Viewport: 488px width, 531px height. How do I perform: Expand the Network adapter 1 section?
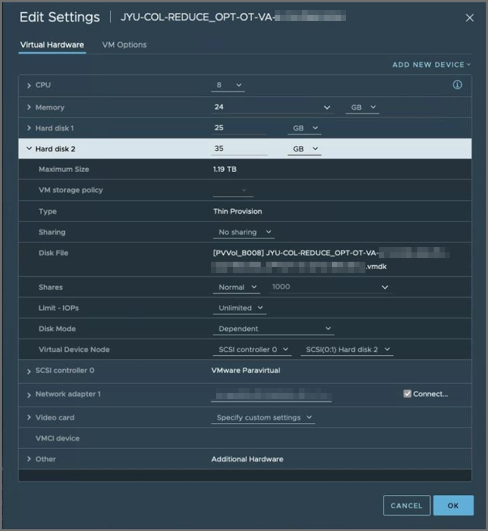click(x=29, y=394)
